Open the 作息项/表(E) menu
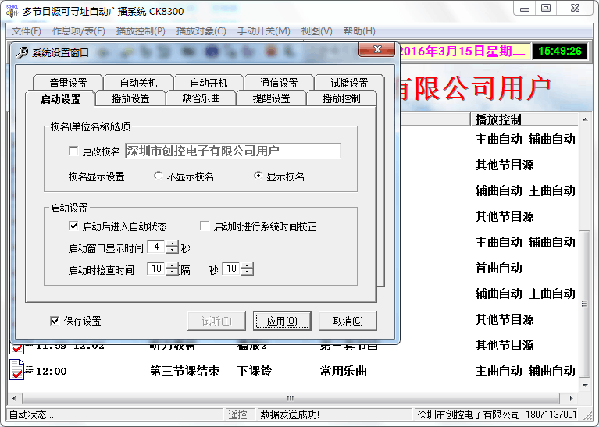The image size is (599, 427). point(79,31)
